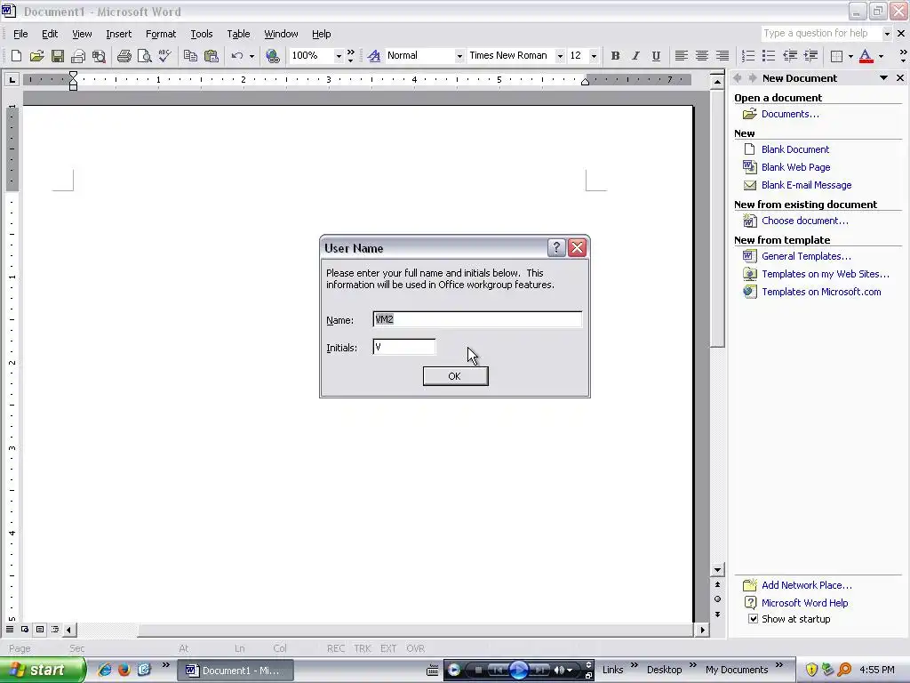The height and width of the screenshot is (683, 910).
Task: Open the File menu
Action: tap(20, 34)
